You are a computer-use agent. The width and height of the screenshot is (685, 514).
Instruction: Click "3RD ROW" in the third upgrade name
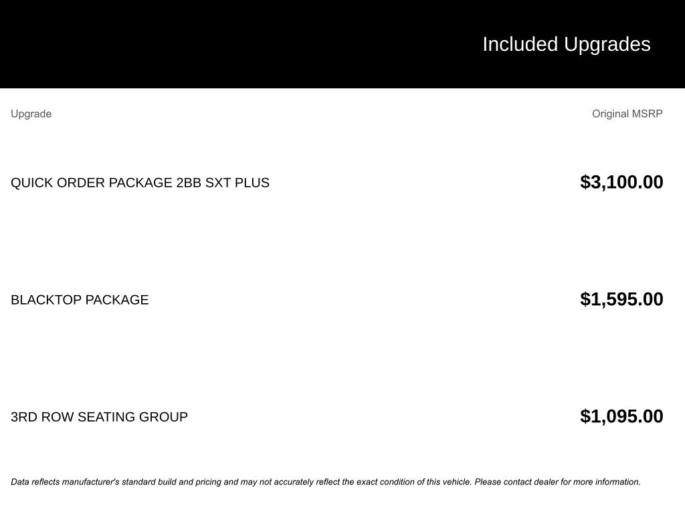pyautogui.click(x=42, y=417)
